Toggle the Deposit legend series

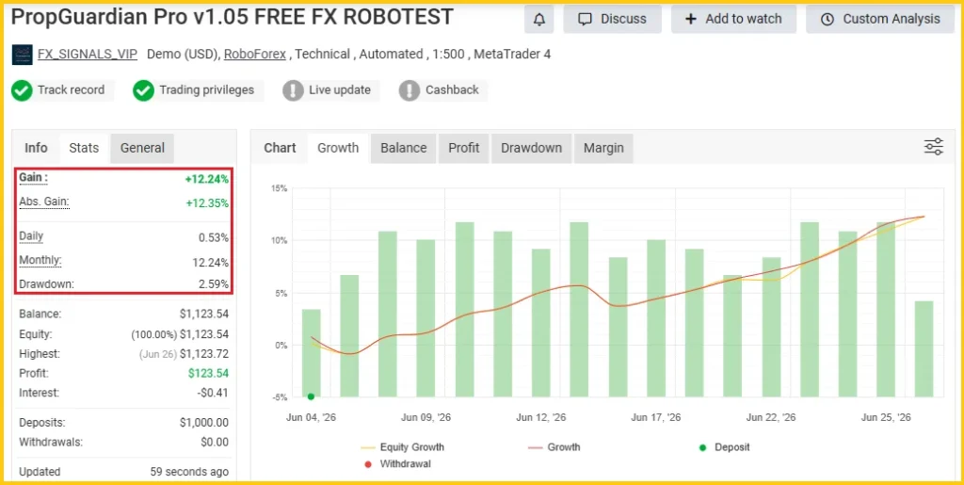724,447
